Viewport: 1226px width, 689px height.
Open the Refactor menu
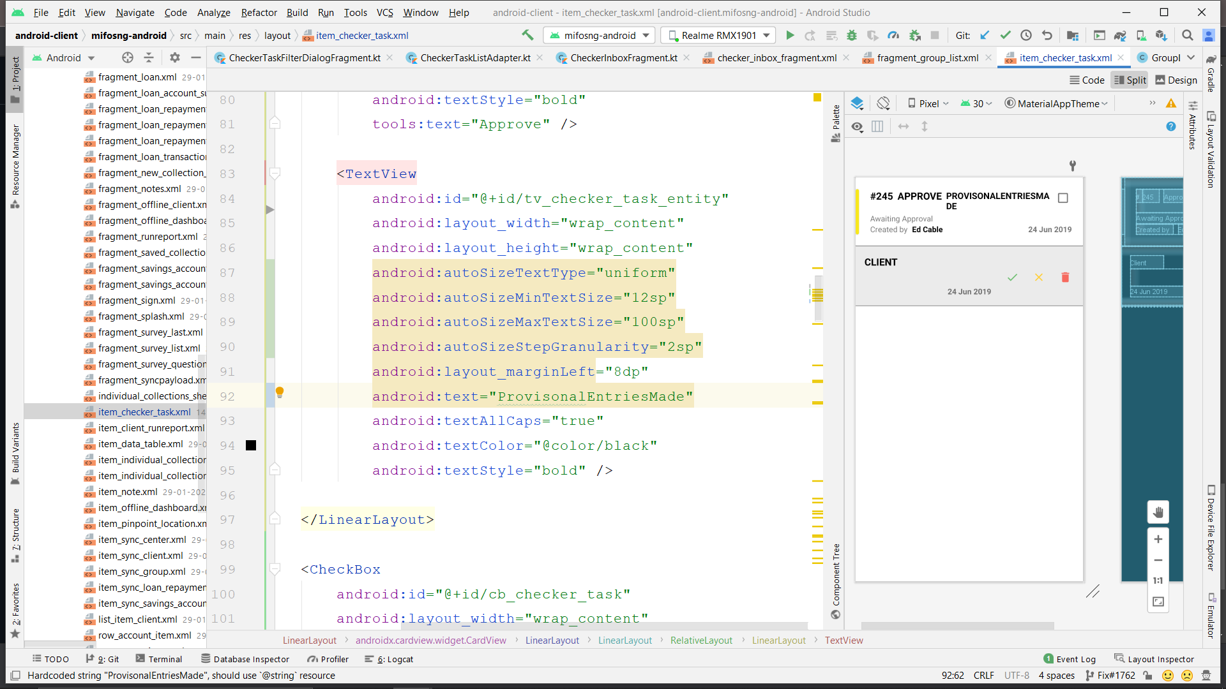[259, 12]
